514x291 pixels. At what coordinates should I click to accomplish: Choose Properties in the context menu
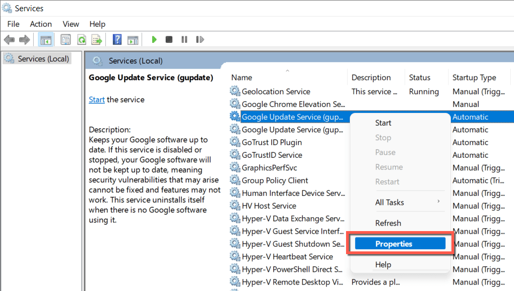pyautogui.click(x=394, y=244)
